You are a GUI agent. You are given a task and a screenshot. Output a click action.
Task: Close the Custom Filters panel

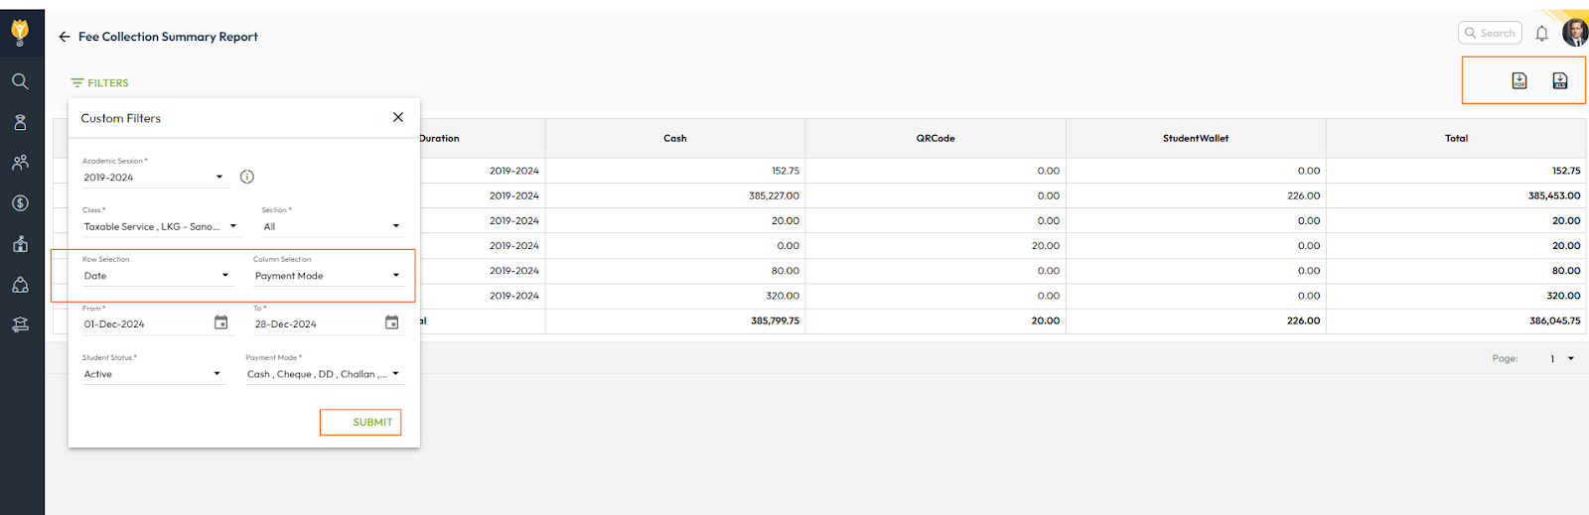[x=398, y=117]
